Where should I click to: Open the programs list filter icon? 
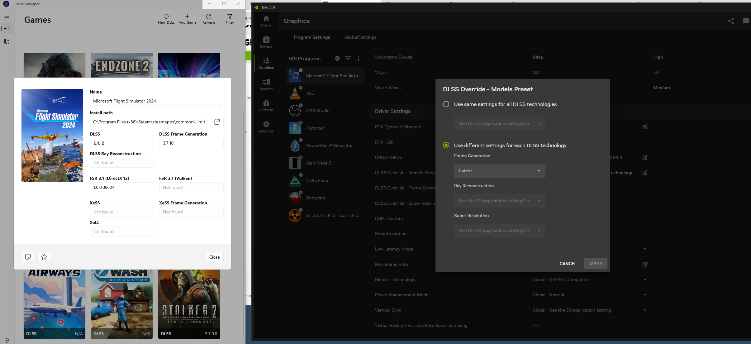tap(348, 58)
